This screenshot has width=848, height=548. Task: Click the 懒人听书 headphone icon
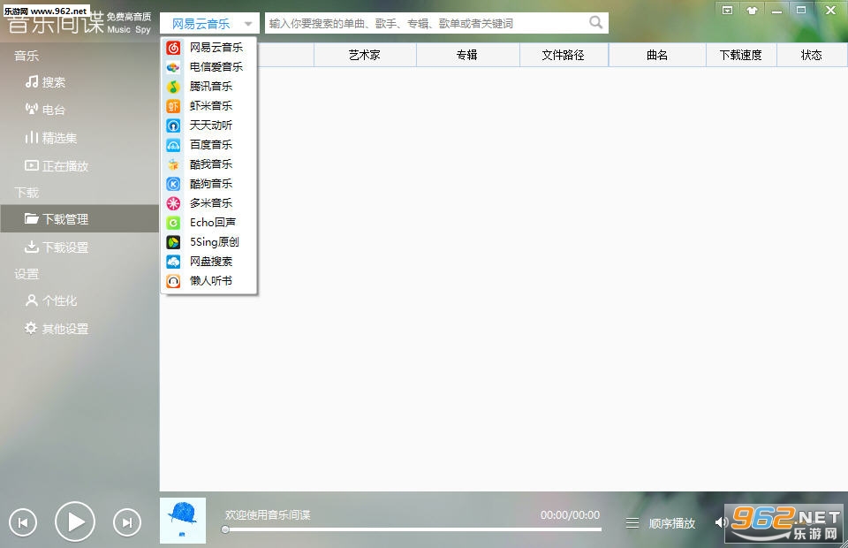[x=173, y=281]
